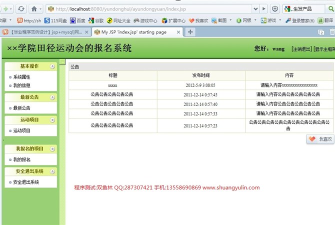
Task: Click the username wang in header
Action: 278,49
